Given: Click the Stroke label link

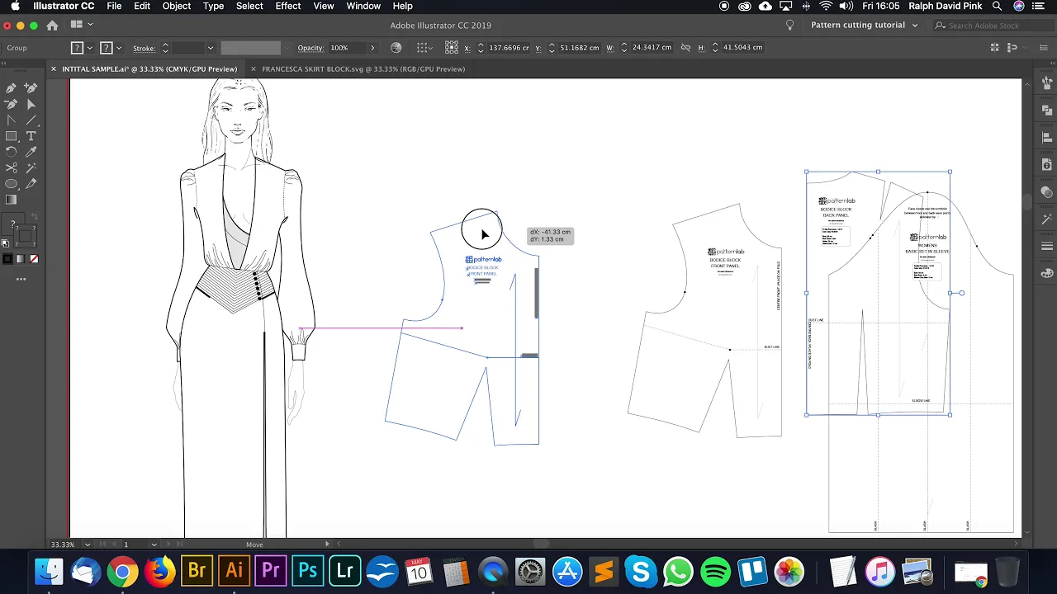Looking at the screenshot, I should click(x=144, y=48).
